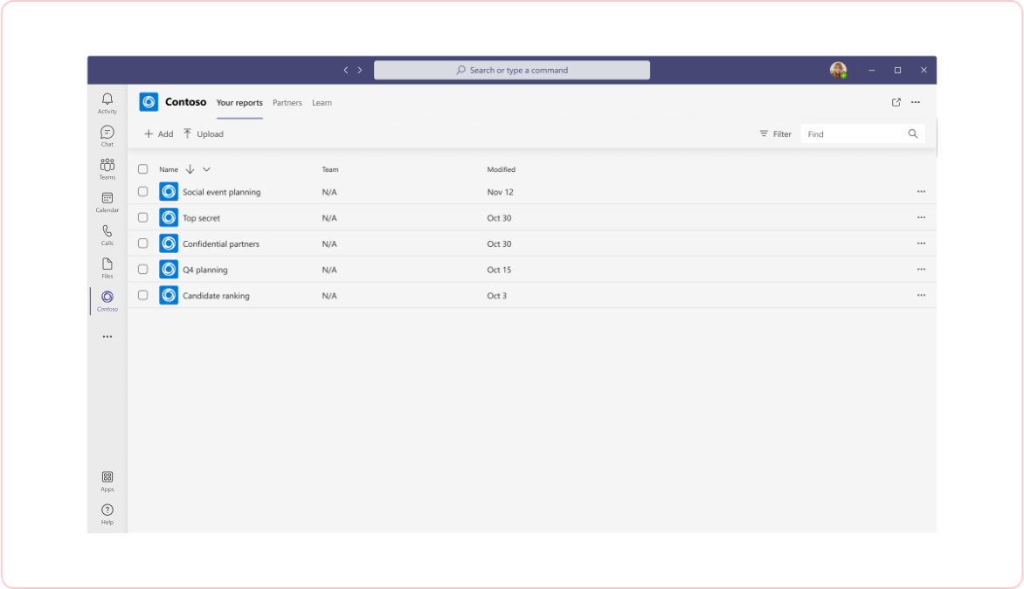Click the Add button
Viewport: 1024px width, 589px height.
click(159, 134)
